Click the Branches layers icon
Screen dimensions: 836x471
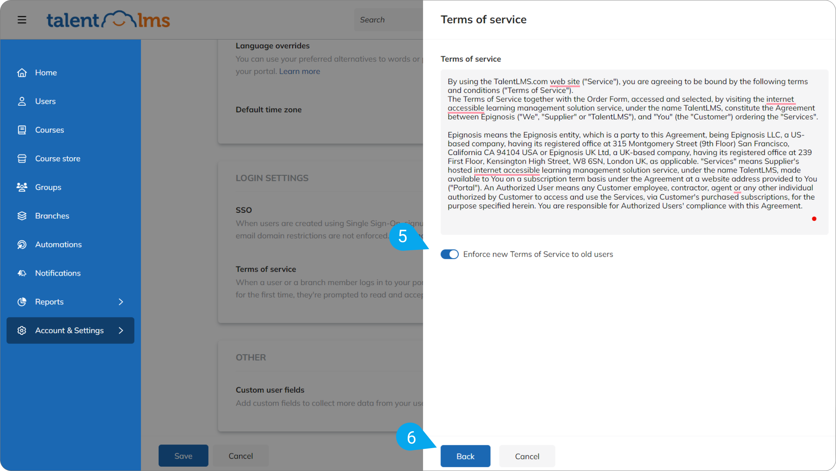(22, 216)
